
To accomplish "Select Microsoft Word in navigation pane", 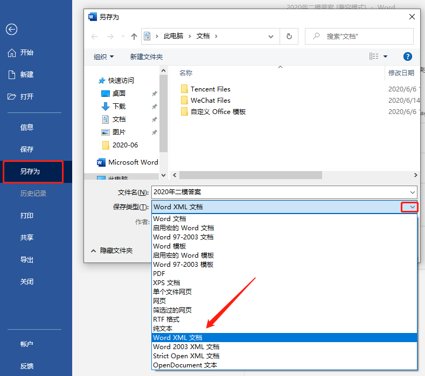I will (128, 162).
